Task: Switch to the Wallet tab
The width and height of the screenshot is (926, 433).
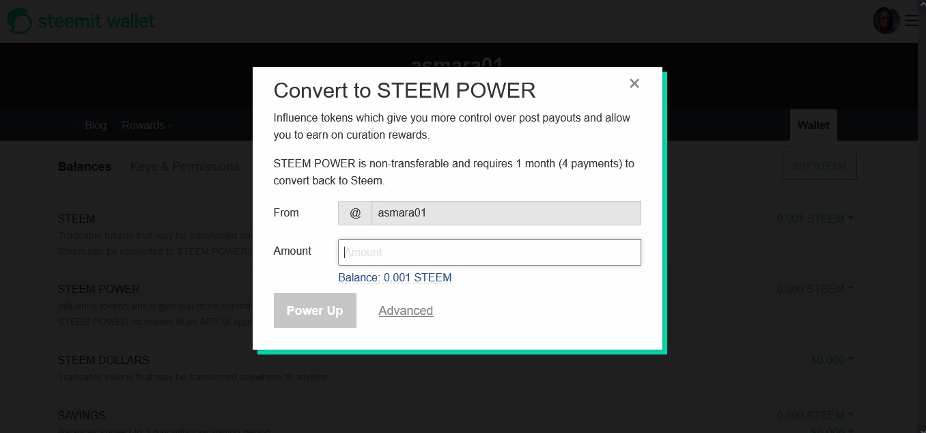Action: (813, 125)
